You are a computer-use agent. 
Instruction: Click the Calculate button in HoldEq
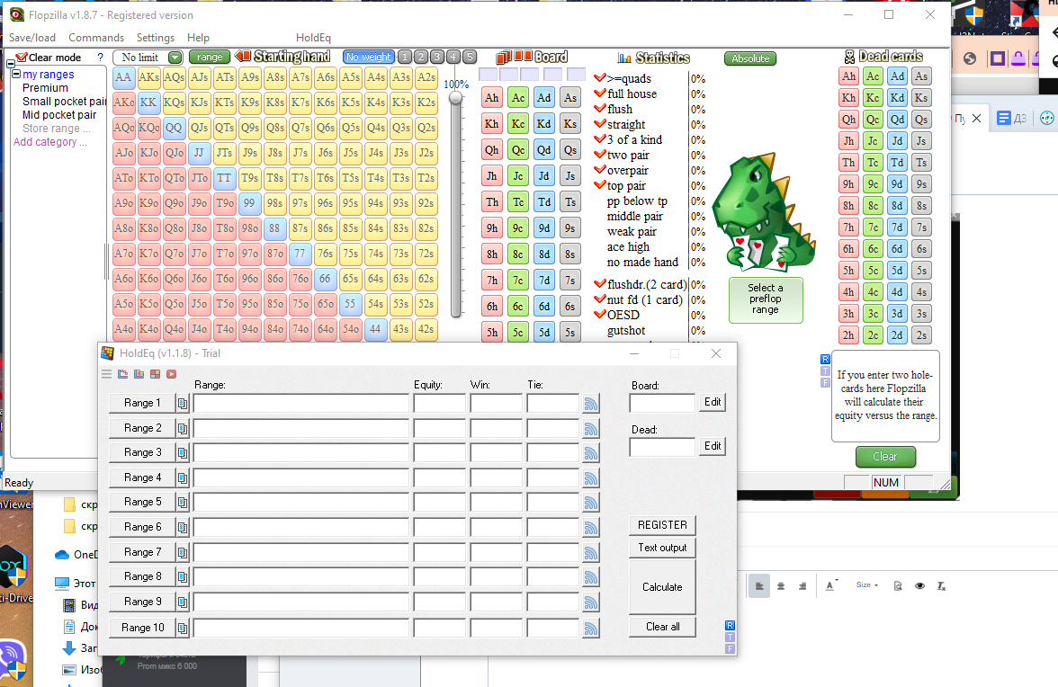[662, 587]
